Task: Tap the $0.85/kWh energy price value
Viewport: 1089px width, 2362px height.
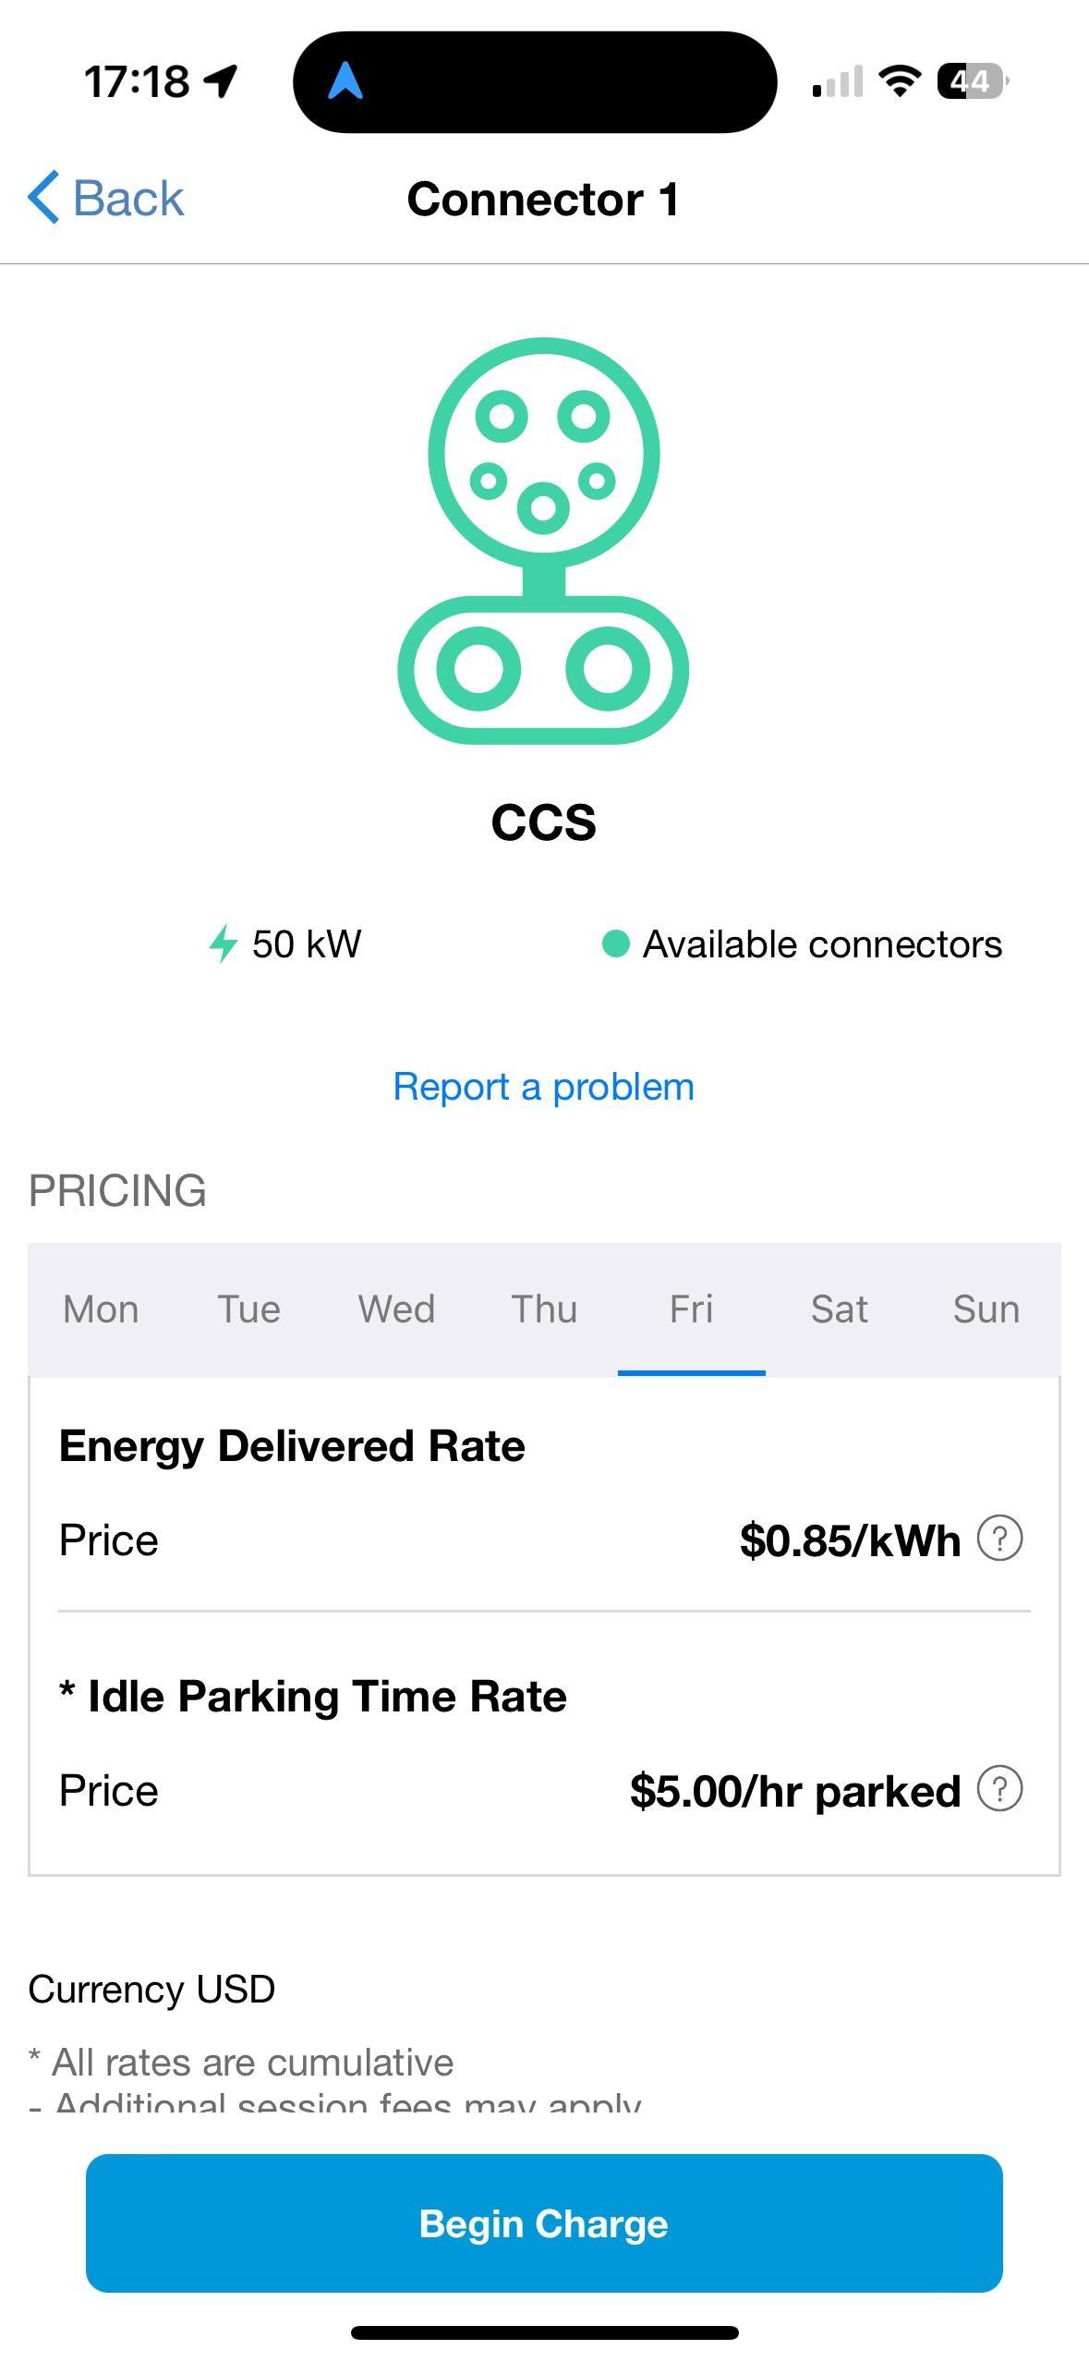Action: (x=850, y=1540)
